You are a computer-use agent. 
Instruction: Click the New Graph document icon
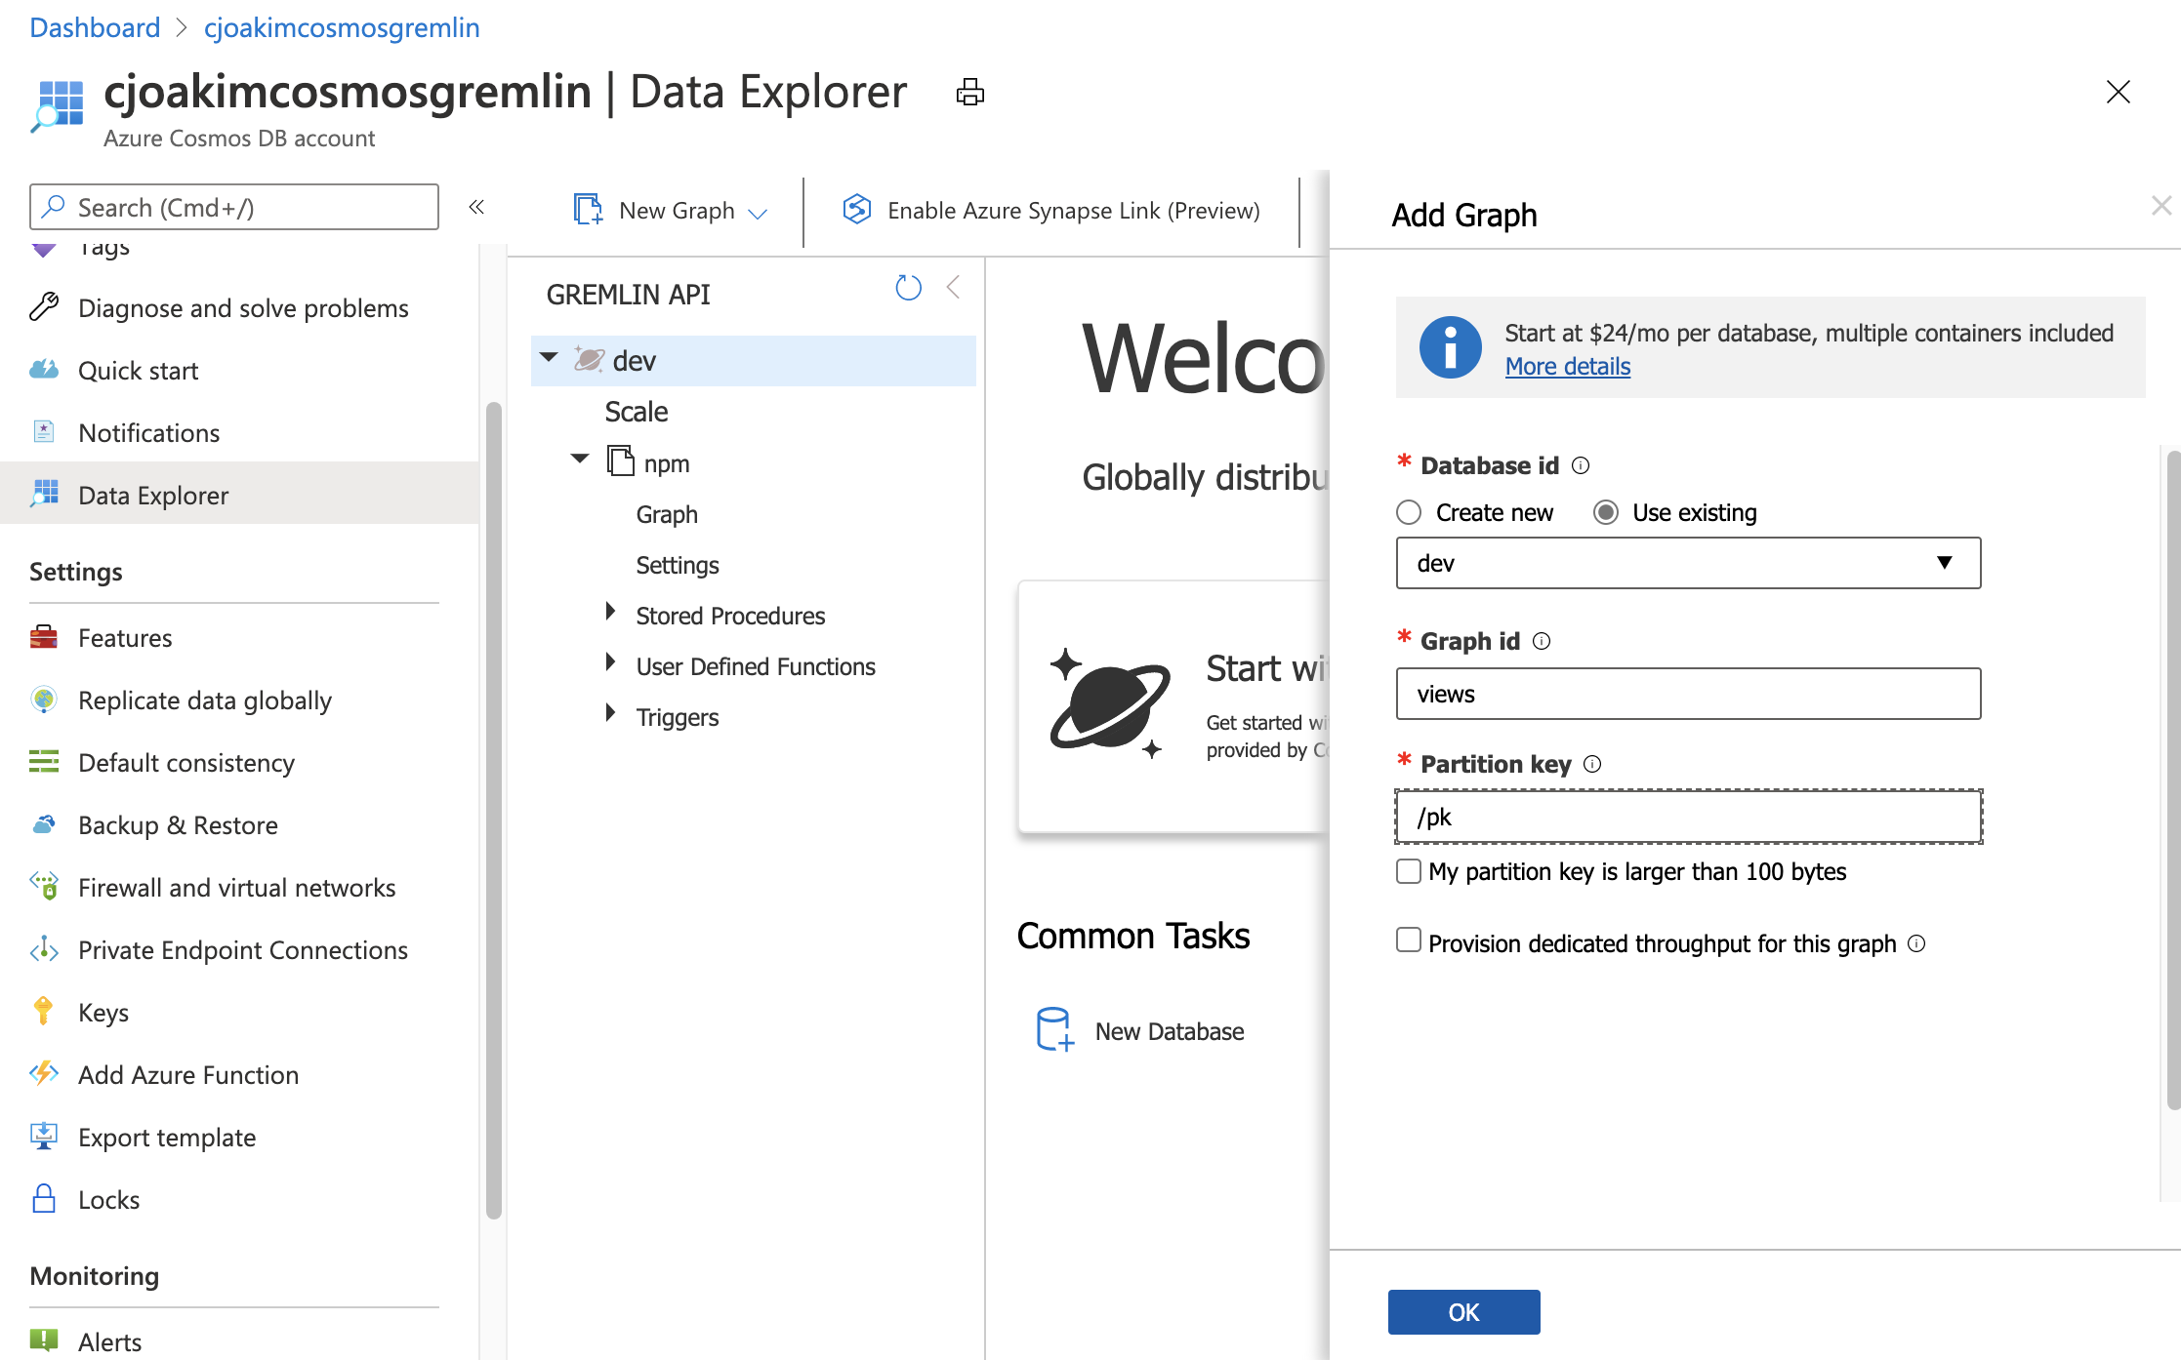(x=588, y=209)
